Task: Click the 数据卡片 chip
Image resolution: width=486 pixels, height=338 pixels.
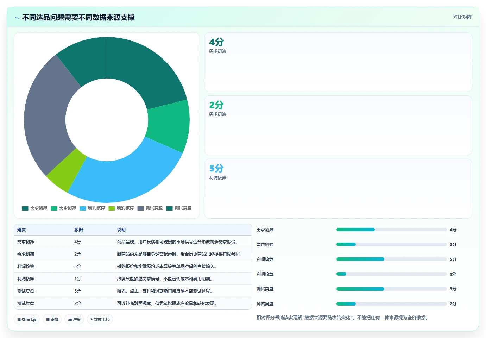Action: coord(100,319)
